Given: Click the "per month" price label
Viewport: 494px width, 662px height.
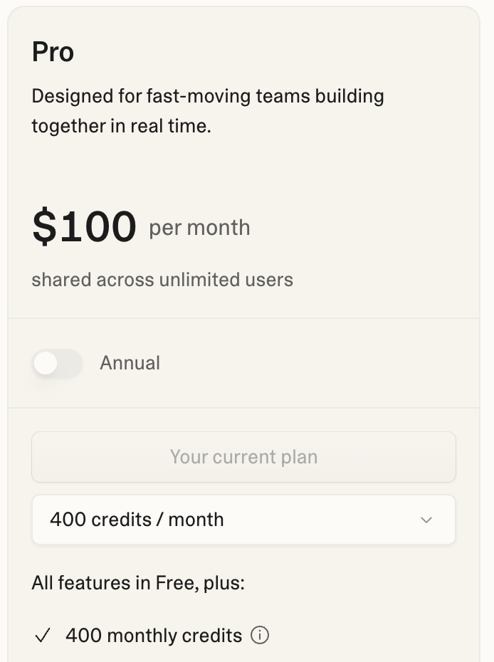Looking at the screenshot, I should [199, 228].
